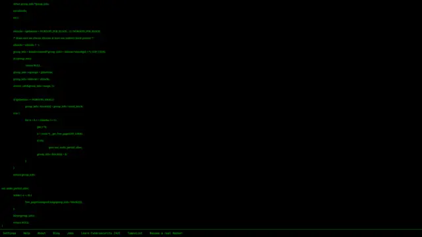Click the out_undo_partial_alloc label line

15,189
